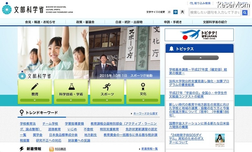252x152 pixels.
Task: Set text size to 中
Action: [x=175, y=12]
